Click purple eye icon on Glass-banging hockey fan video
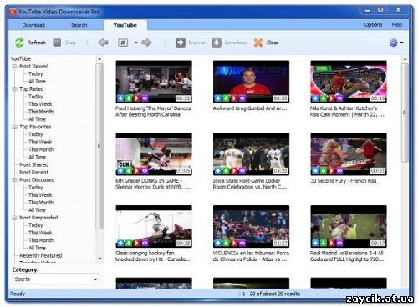Image resolution: width=418 pixels, height=307 pixels. 145,243
